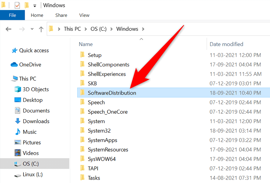Sort by the Date modified column header
Viewport: 270px width, 183px height.
(227, 44)
